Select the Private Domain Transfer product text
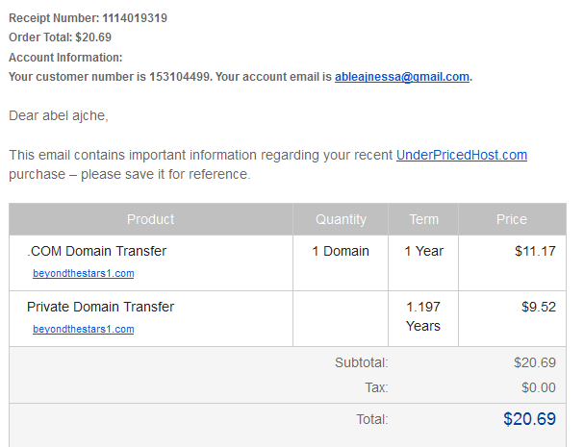The image size is (584, 447). [x=101, y=307]
